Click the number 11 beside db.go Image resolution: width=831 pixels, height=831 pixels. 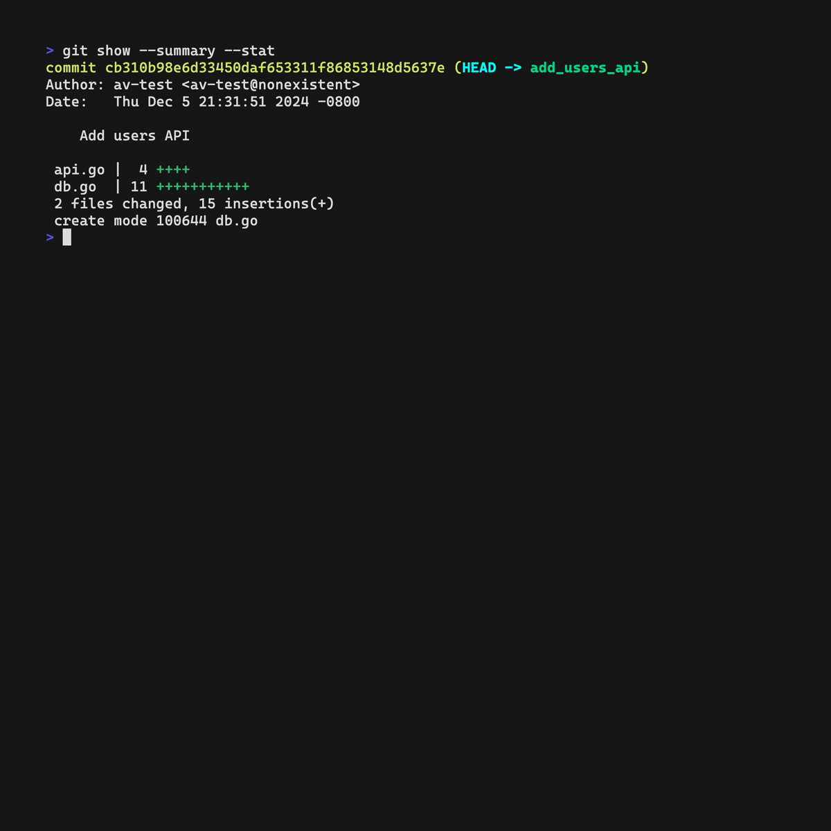(x=139, y=187)
